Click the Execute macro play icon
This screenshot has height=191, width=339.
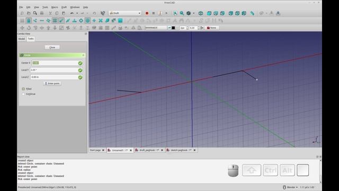166,13
